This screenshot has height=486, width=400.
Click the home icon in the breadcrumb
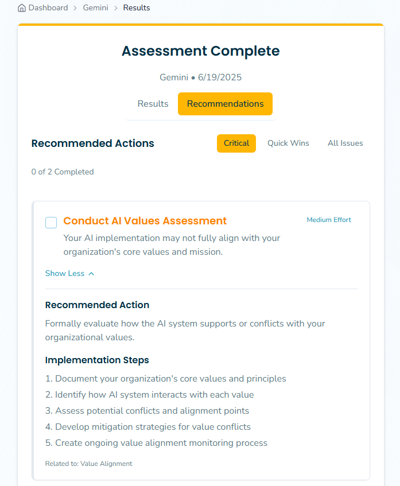[22, 8]
